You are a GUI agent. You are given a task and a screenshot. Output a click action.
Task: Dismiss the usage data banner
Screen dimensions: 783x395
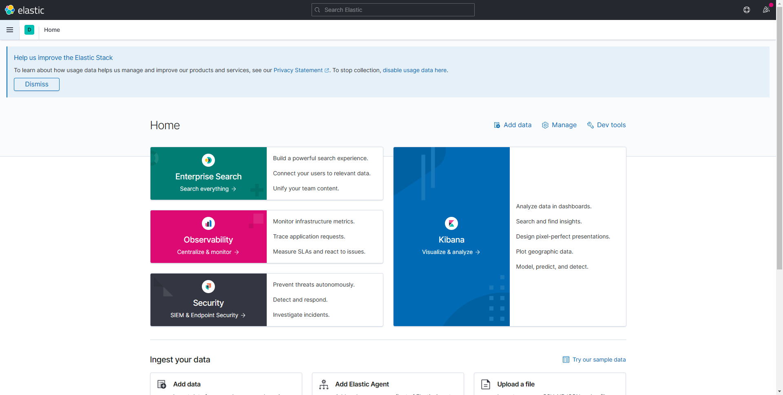point(37,84)
